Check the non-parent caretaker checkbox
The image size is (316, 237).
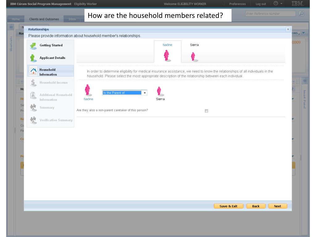click(206, 111)
